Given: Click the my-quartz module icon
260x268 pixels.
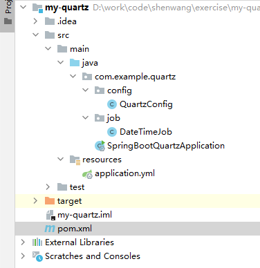Looking at the screenshot, I should (x=37, y=8).
